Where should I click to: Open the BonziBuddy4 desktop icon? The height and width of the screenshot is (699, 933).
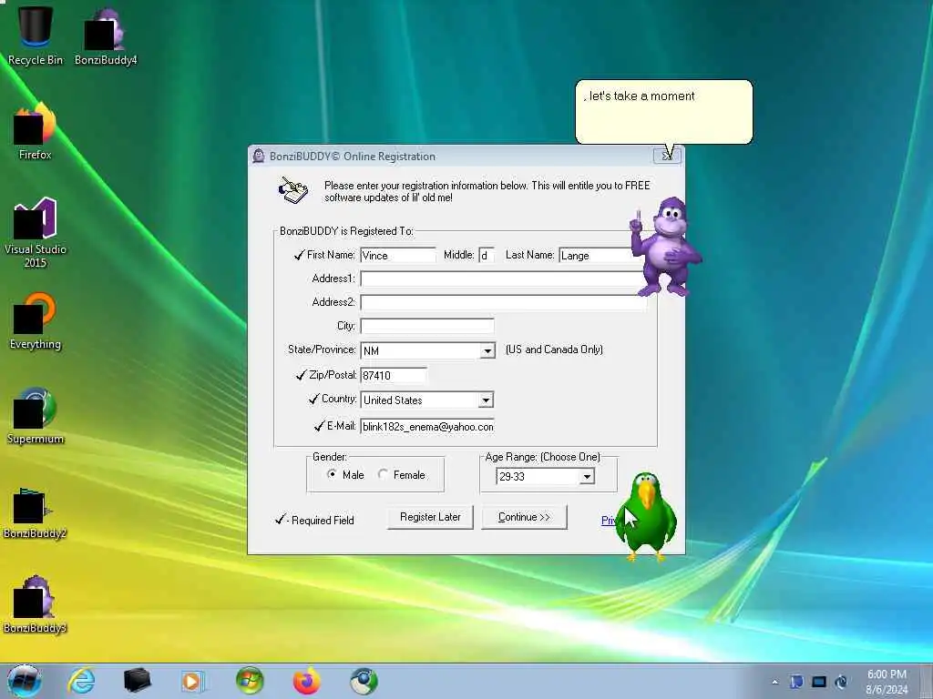(106, 35)
